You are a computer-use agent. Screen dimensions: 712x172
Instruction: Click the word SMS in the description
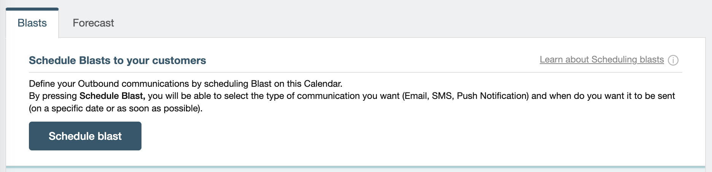click(442, 96)
